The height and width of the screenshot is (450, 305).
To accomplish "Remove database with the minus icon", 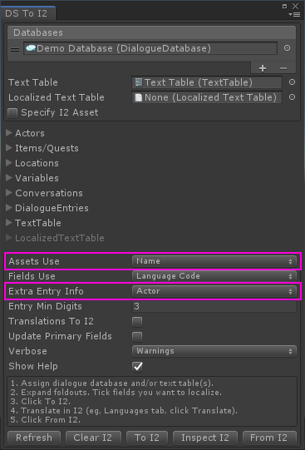I will [x=283, y=68].
